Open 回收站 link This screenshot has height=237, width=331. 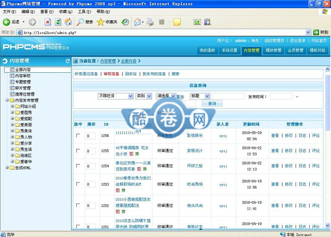[x=131, y=74]
